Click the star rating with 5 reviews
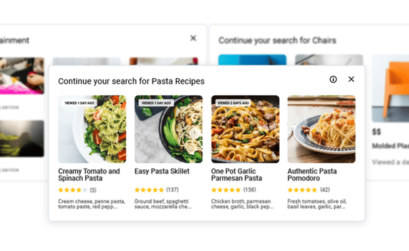The width and height of the screenshot is (409, 251). tap(77, 190)
